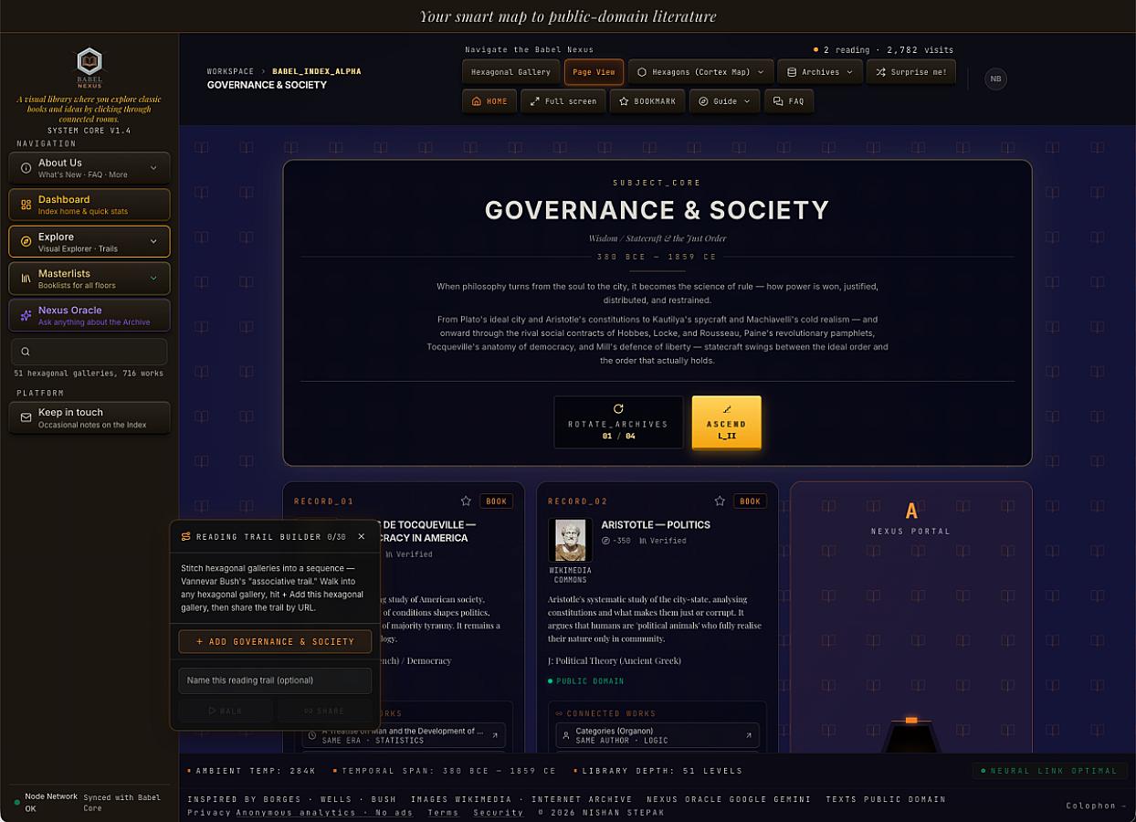The height and width of the screenshot is (822, 1136).
Task: Click + ADD GOVERNANCE & SOCIETY button
Action: 275,641
